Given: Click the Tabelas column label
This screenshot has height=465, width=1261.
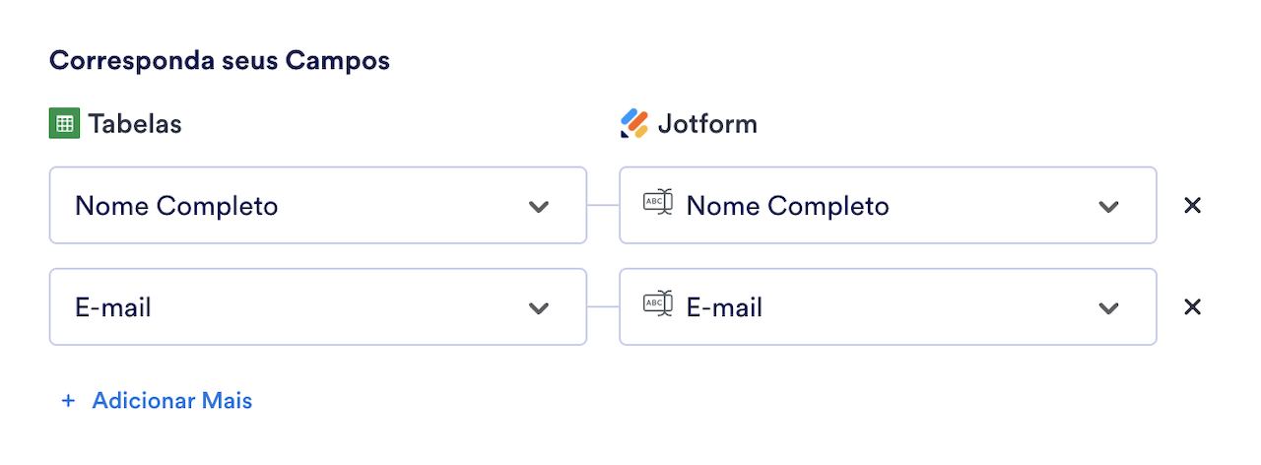Looking at the screenshot, I should 134,124.
